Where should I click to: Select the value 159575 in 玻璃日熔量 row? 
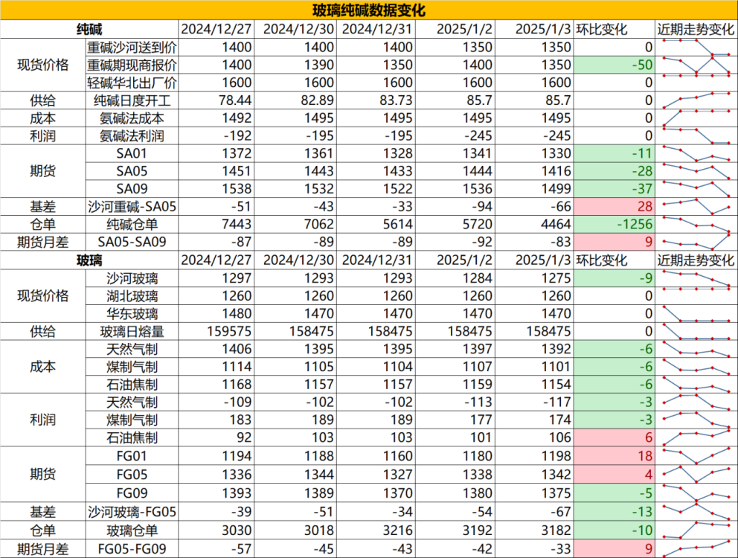229,332
